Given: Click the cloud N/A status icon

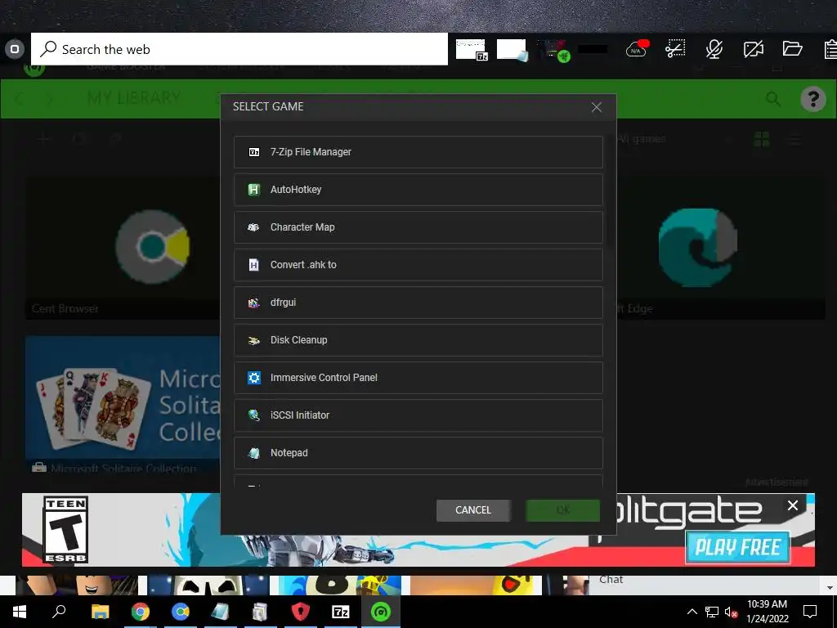Looking at the screenshot, I should click(638, 48).
